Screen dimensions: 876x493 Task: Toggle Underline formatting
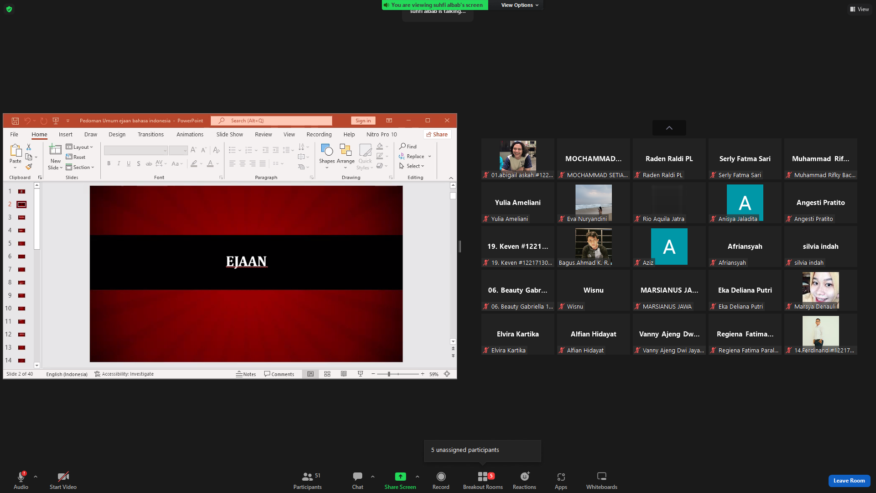click(129, 163)
